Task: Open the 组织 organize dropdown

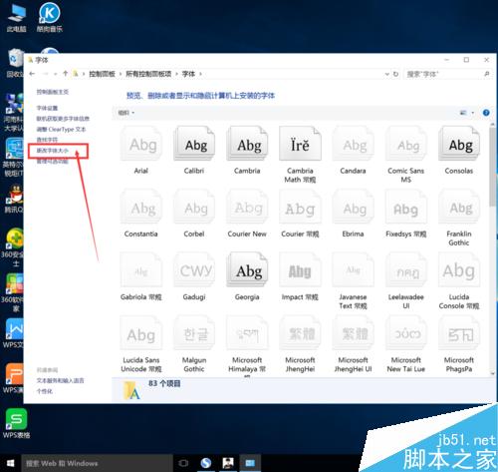Action: tap(126, 113)
